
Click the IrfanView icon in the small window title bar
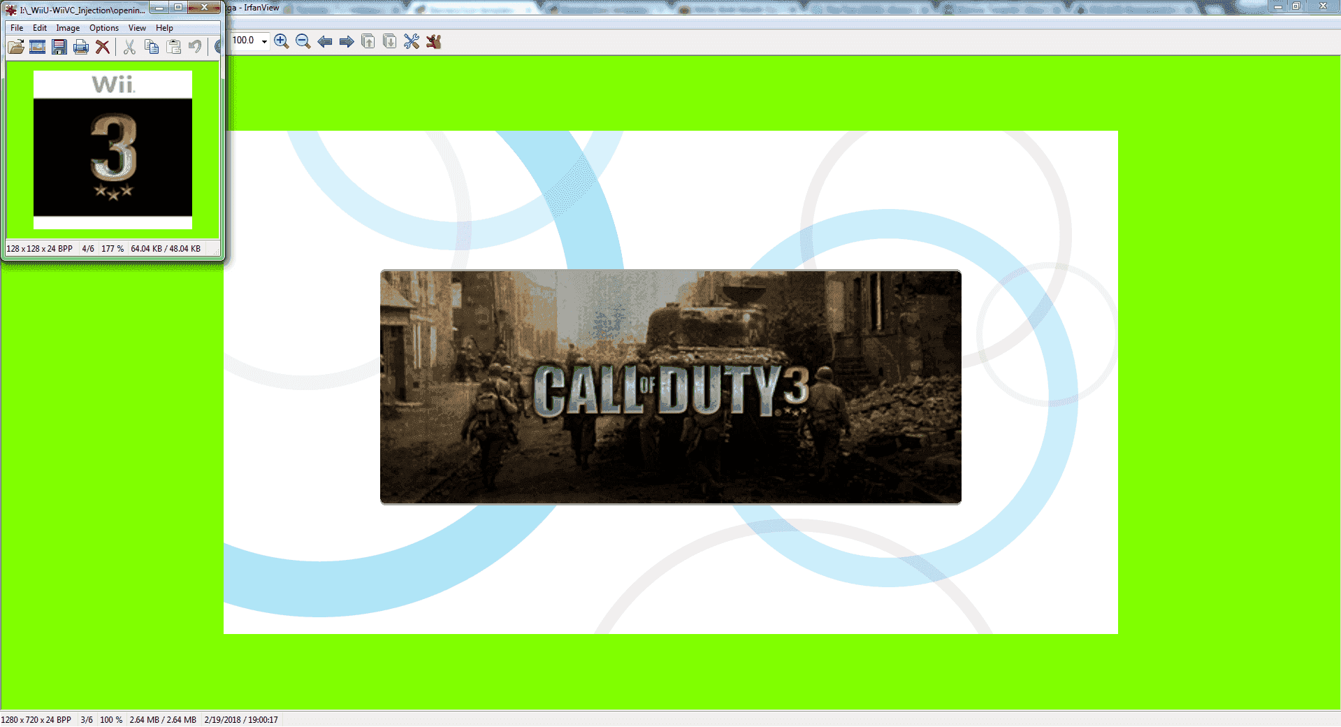pos(11,10)
